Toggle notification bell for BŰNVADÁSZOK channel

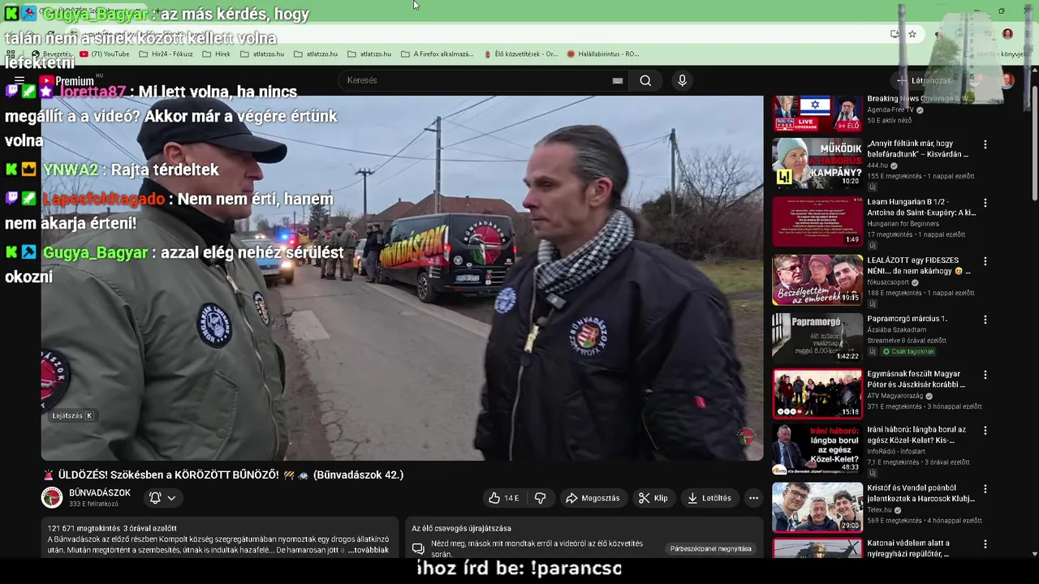155,498
